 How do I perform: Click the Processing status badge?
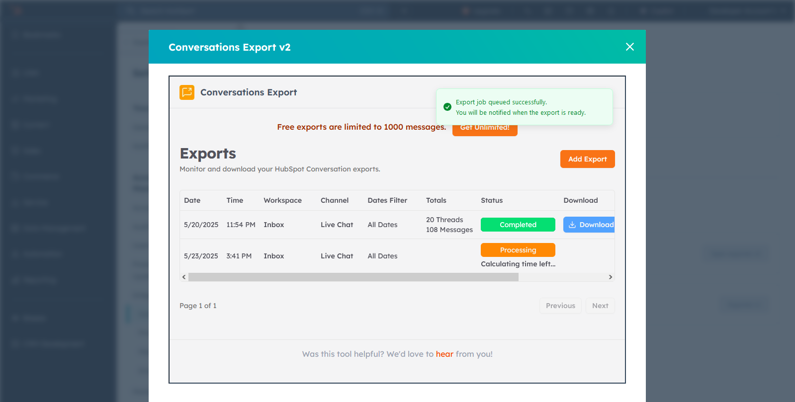point(518,250)
